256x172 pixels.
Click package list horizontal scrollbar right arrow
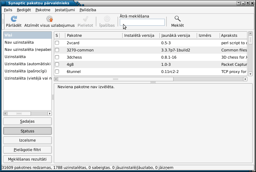(x=245, y=79)
